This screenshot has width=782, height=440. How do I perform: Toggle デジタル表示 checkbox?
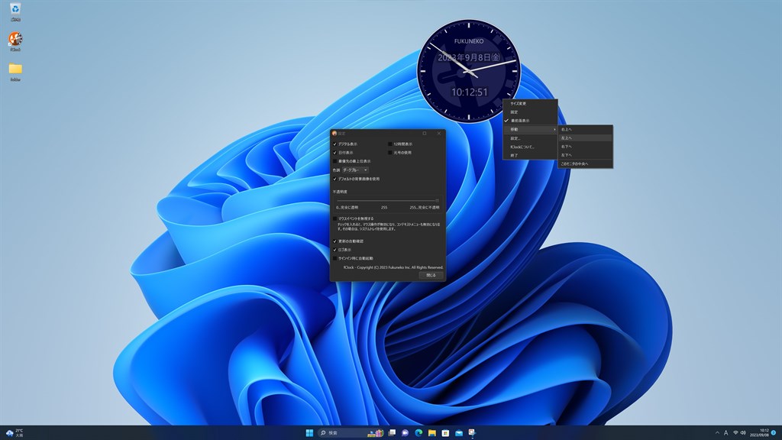335,144
